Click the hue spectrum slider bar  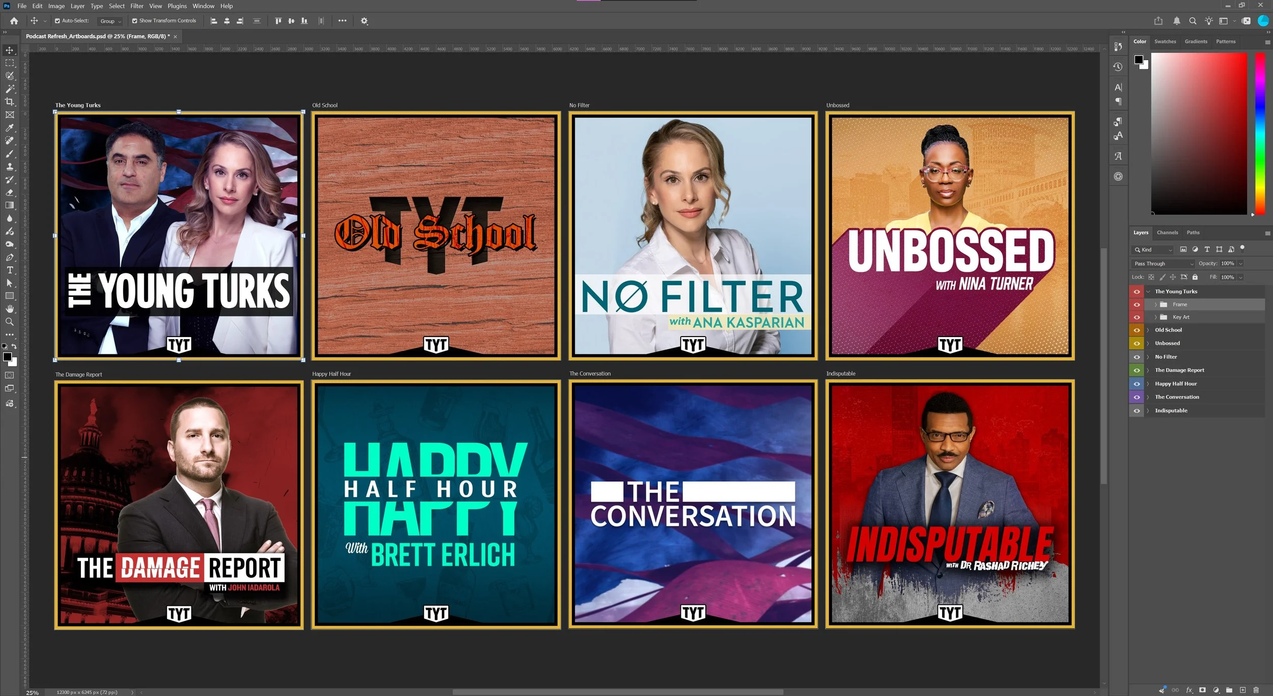pyautogui.click(x=1260, y=133)
